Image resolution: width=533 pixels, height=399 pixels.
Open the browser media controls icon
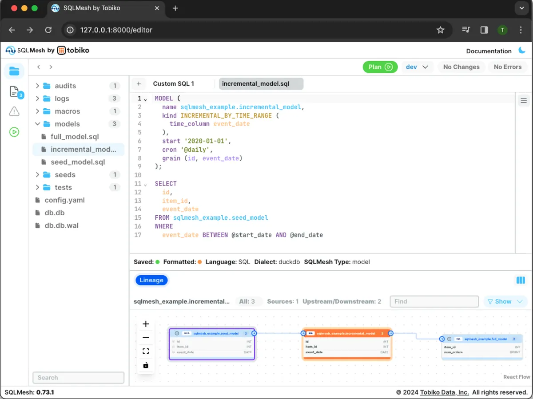(465, 30)
